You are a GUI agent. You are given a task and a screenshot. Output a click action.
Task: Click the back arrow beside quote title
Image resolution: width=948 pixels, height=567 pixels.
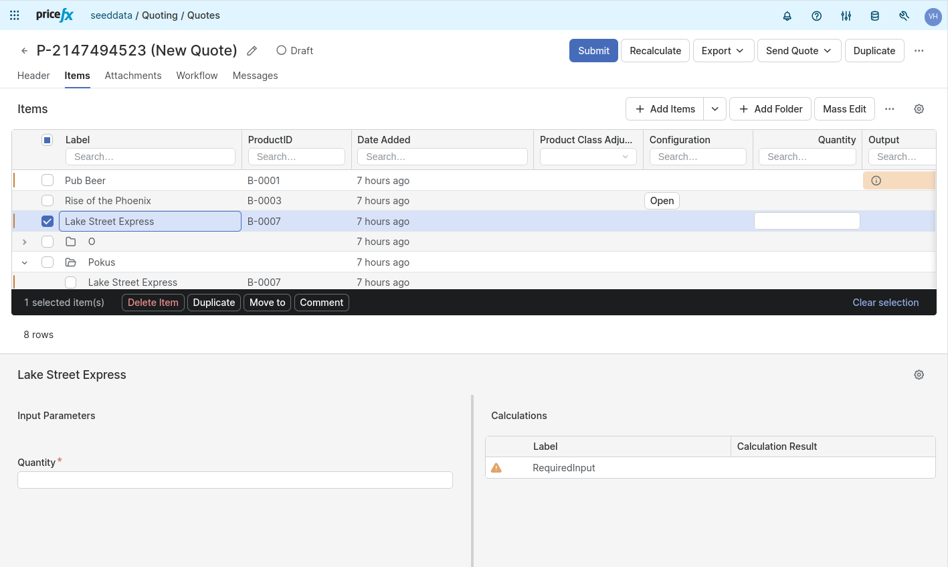tap(25, 51)
